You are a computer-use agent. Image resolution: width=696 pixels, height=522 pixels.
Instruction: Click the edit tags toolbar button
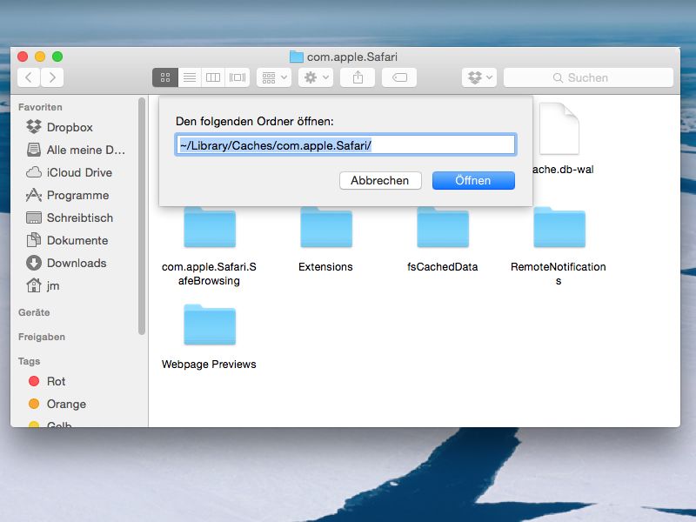click(399, 77)
